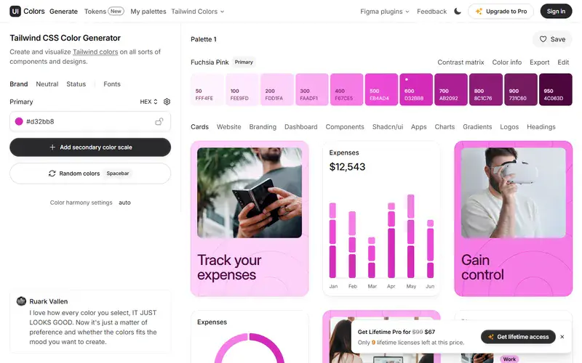
Task: Click Upgrade to Pro button
Action: click(501, 11)
